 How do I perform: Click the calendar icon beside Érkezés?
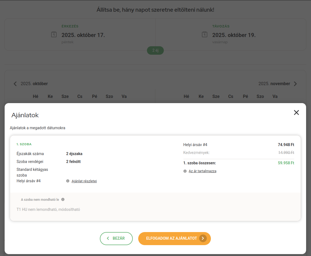54,35
